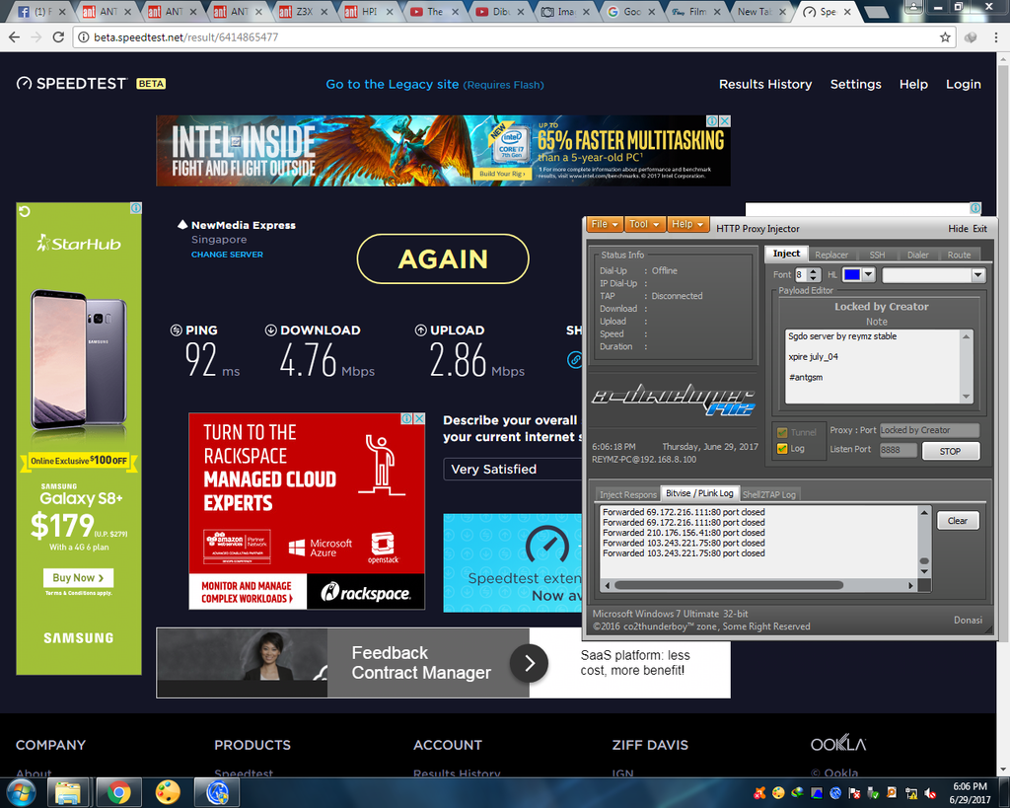Image resolution: width=1010 pixels, height=808 pixels.
Task: Bookmark this page with the star icon
Action: [x=945, y=37]
